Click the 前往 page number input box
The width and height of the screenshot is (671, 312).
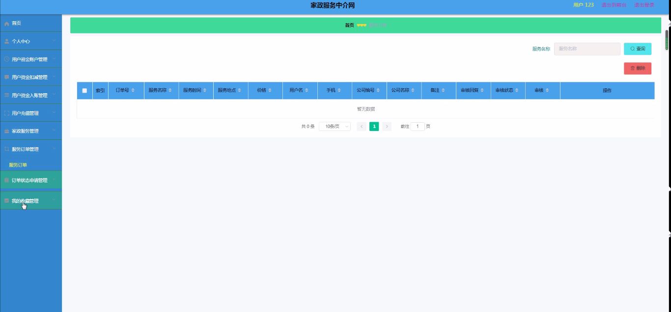tap(418, 127)
